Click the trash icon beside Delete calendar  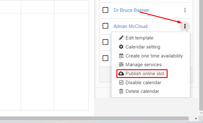pos(121,91)
